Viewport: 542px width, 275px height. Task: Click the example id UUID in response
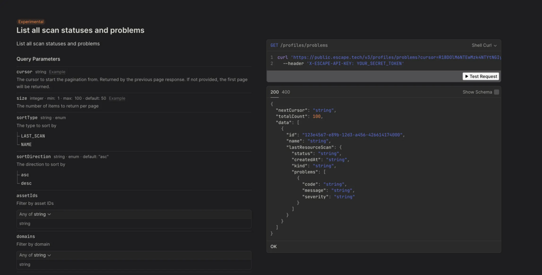pyautogui.click(x=352, y=135)
